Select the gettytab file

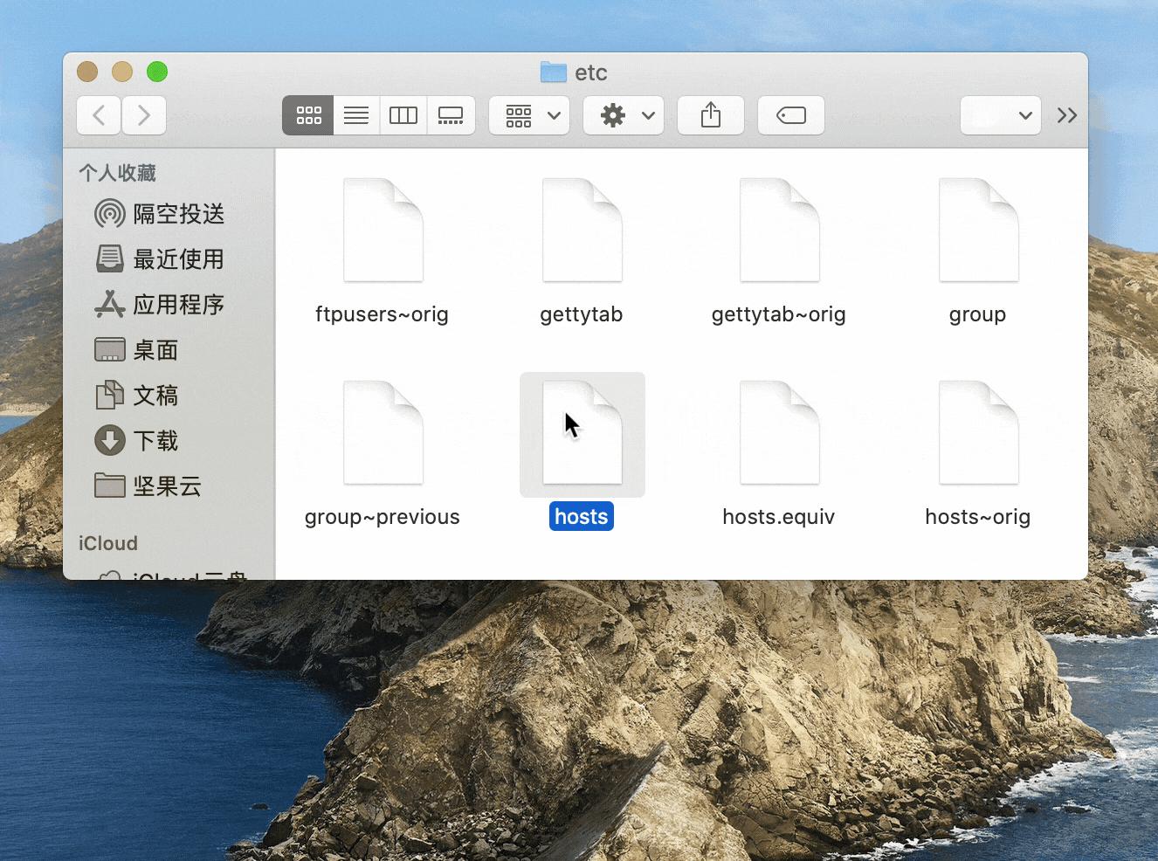coord(582,231)
